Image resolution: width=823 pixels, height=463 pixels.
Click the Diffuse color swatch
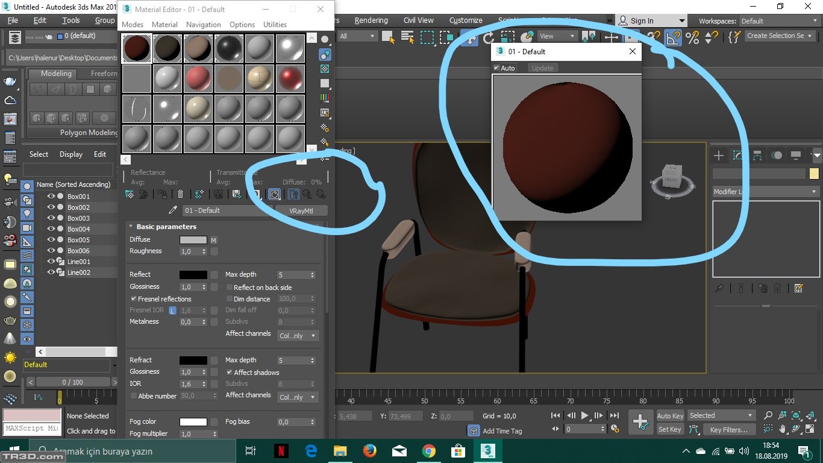tap(193, 240)
